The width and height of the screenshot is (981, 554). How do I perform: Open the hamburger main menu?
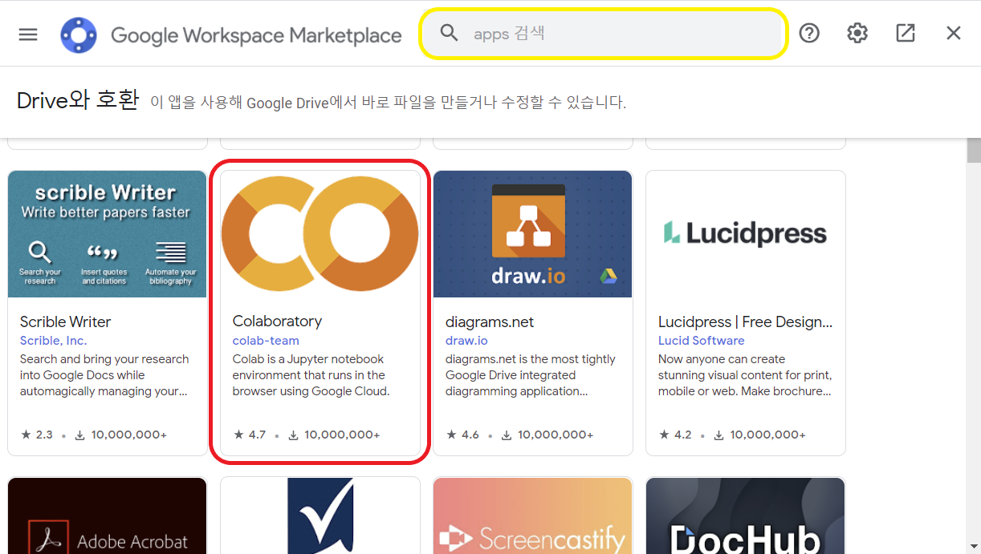(x=28, y=34)
